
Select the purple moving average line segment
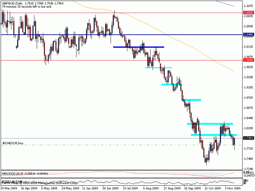[x=225, y=4]
